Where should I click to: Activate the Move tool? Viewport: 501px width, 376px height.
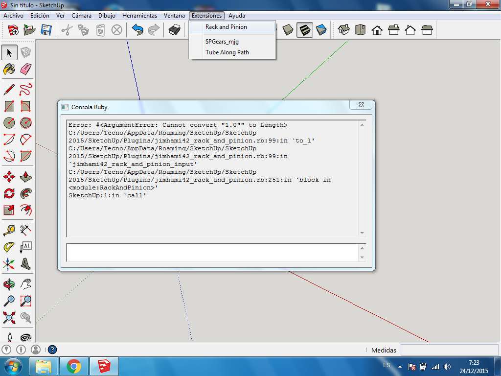pos(9,176)
